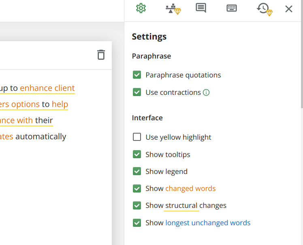Screen dimensions: 303x245
Task: Click the info icon beside Use contractions
Action: click(206, 92)
